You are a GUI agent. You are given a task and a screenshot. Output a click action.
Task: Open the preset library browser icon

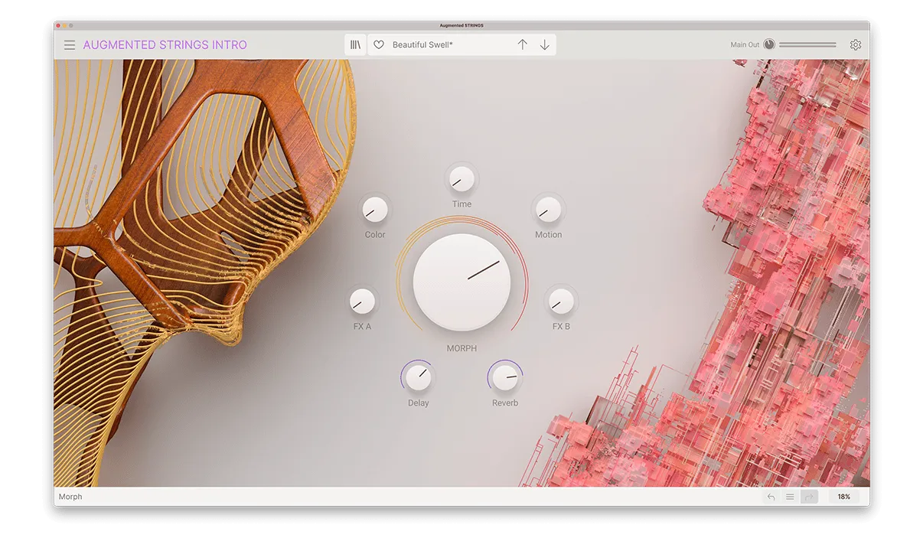click(355, 45)
